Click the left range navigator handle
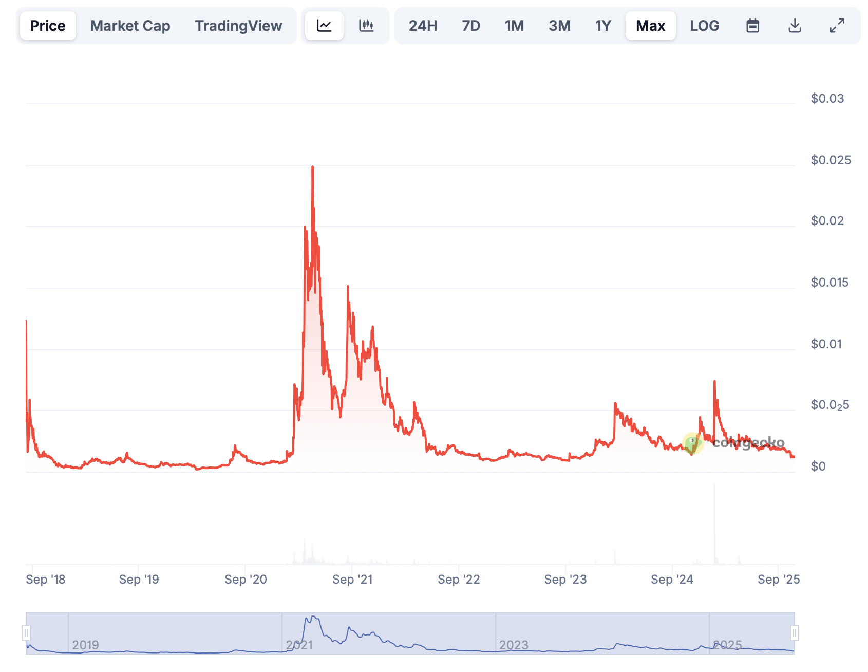This screenshot has width=868, height=672. [x=26, y=633]
